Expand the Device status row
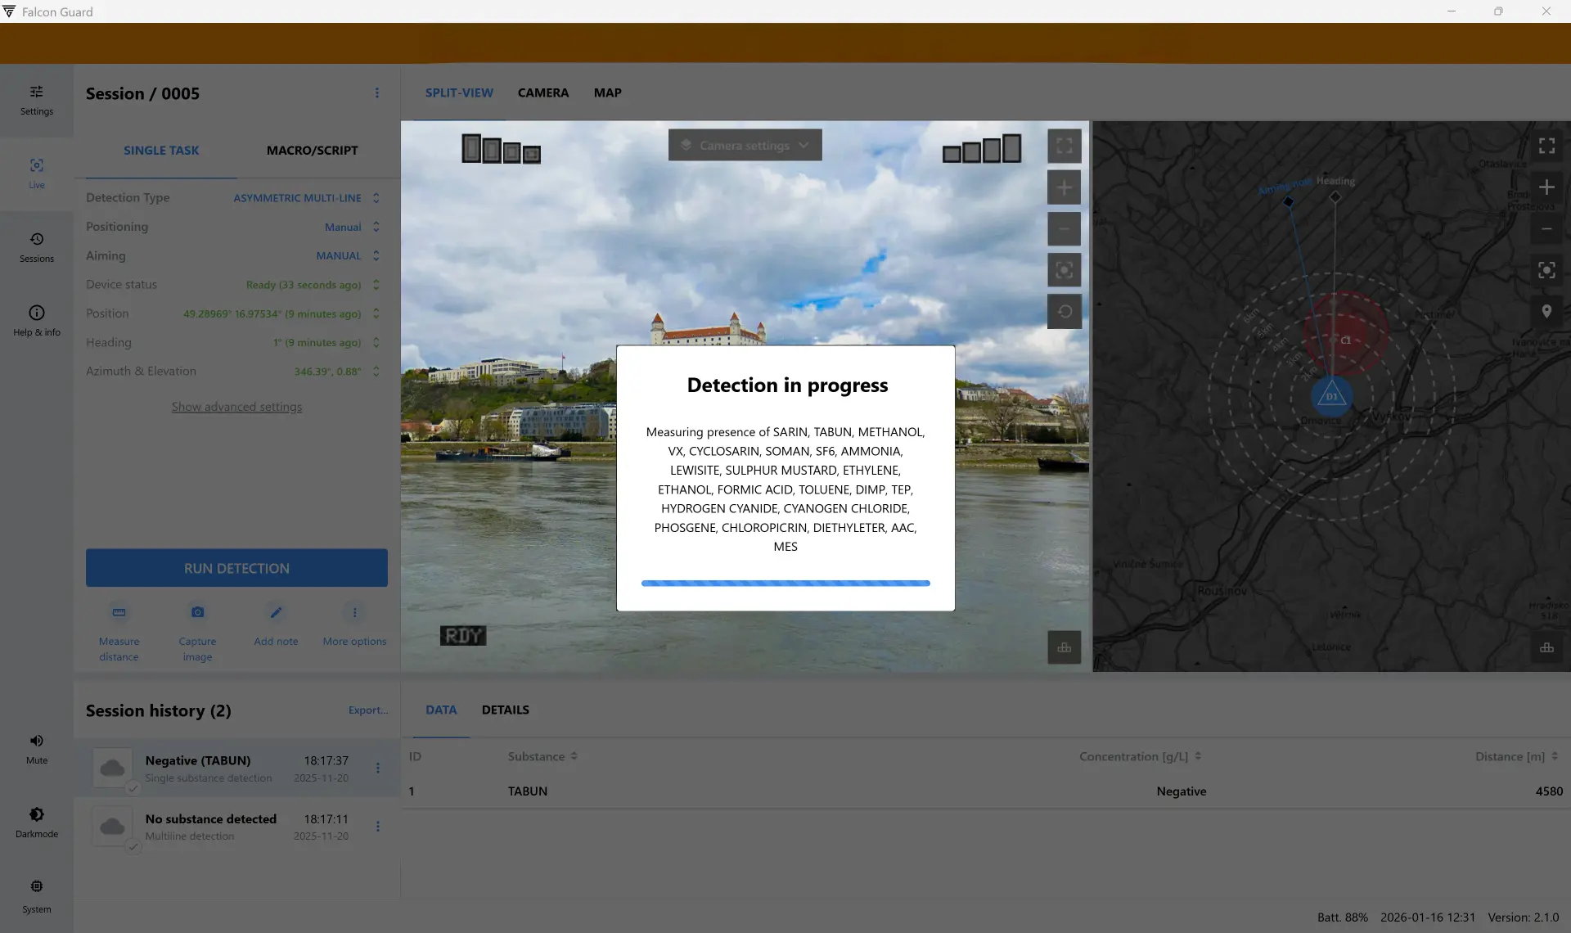 tap(376, 285)
